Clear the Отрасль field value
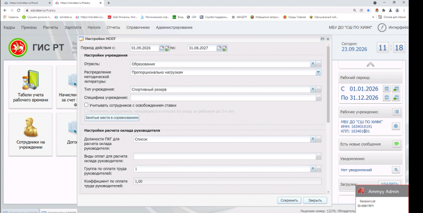The width and height of the screenshot is (423, 213). tap(313, 64)
